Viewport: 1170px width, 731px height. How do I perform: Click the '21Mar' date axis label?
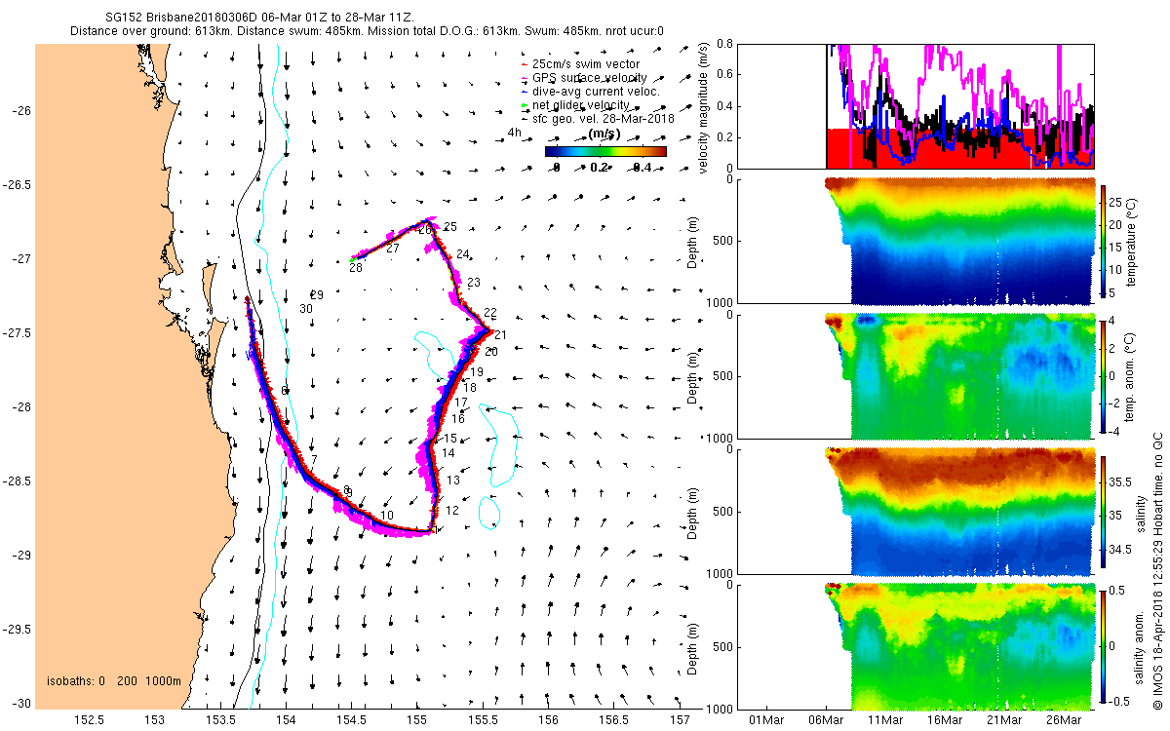pos(1004,721)
